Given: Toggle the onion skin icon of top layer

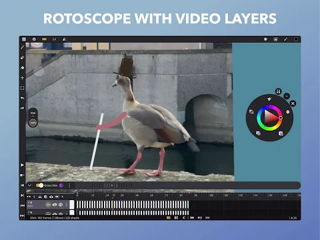Looking at the screenshot, I should pos(61,205).
